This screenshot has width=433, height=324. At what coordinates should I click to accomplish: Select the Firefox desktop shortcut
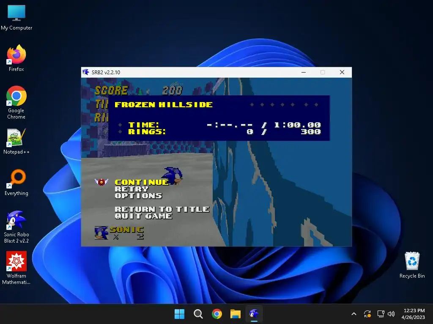point(16,59)
